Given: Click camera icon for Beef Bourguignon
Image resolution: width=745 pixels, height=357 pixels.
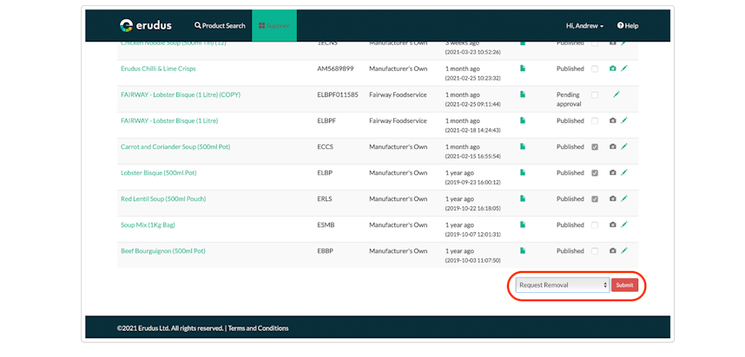Looking at the screenshot, I should tap(613, 250).
